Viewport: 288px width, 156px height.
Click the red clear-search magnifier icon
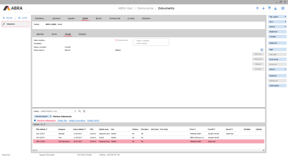(x=84, y=111)
